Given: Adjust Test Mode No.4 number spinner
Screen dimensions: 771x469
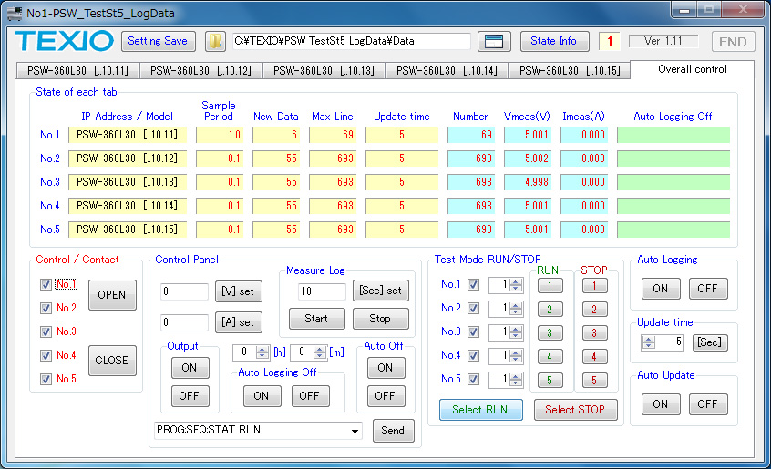Looking at the screenshot, I should [515, 355].
